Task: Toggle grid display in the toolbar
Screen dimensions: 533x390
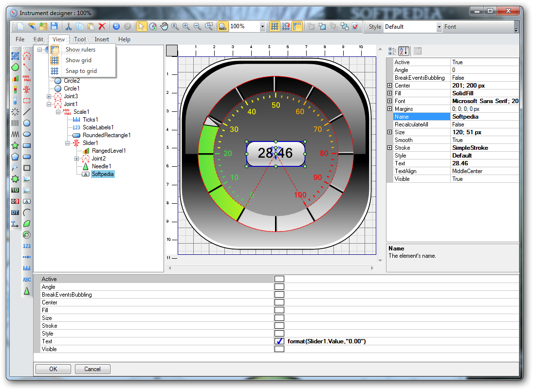Action: 275,26
